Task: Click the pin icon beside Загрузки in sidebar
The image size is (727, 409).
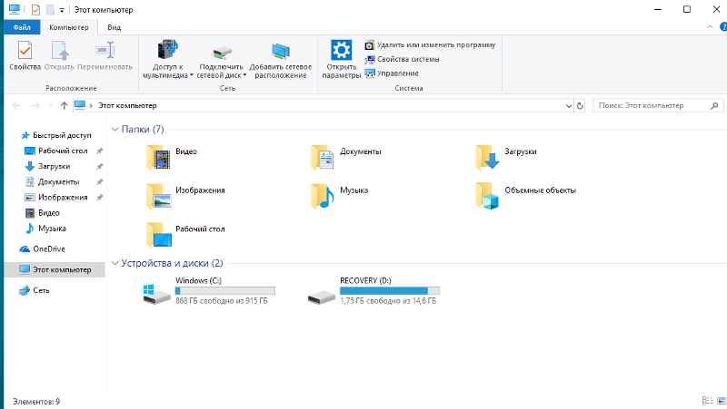Action: [99, 166]
